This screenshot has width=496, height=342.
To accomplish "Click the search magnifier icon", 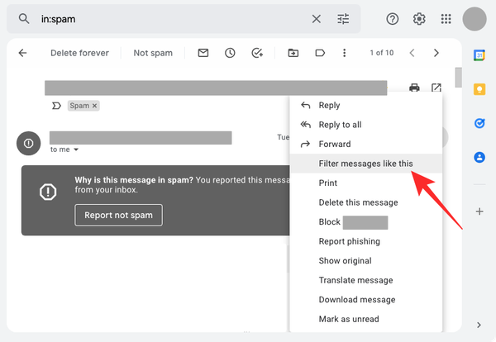I will [24, 19].
